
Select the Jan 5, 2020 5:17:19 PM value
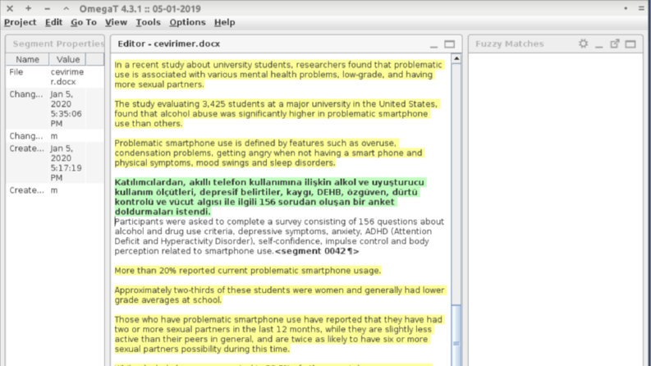click(x=67, y=162)
